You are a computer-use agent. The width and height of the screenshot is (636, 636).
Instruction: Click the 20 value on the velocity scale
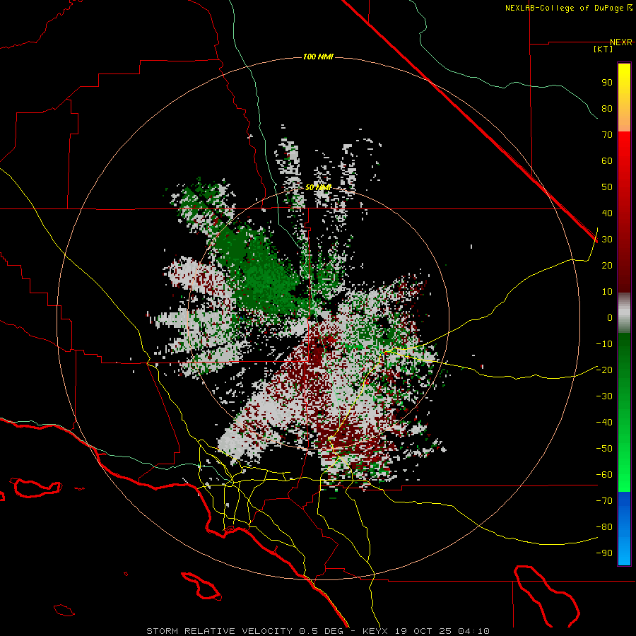click(x=607, y=266)
